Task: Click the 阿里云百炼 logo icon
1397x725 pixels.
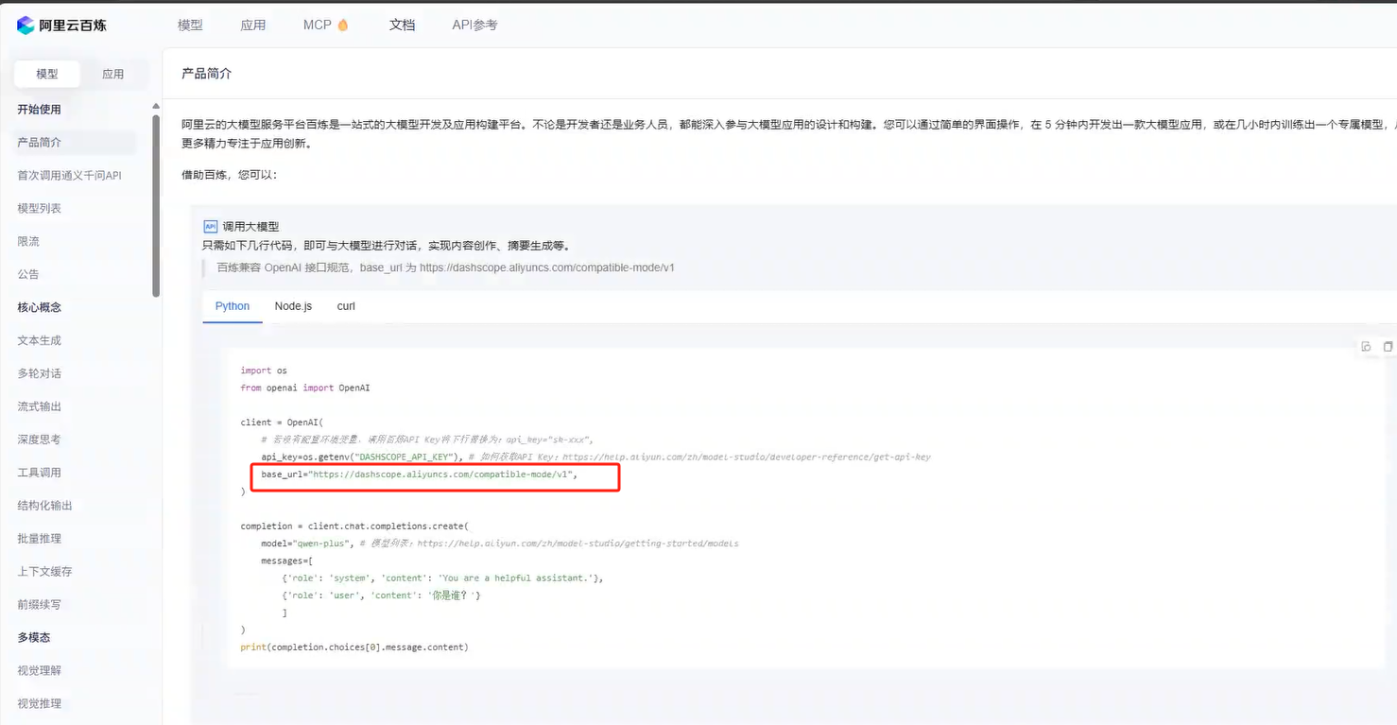Action: click(x=26, y=26)
